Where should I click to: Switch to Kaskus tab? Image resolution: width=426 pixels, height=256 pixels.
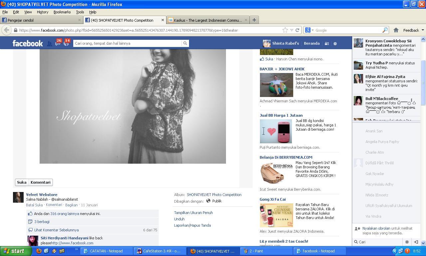coord(208,20)
